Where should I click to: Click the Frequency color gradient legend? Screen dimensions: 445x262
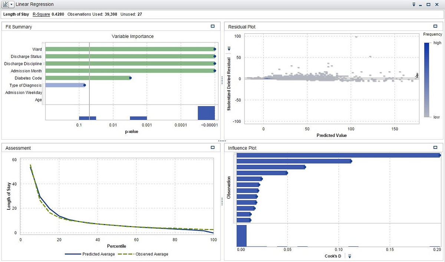[x=426, y=80]
